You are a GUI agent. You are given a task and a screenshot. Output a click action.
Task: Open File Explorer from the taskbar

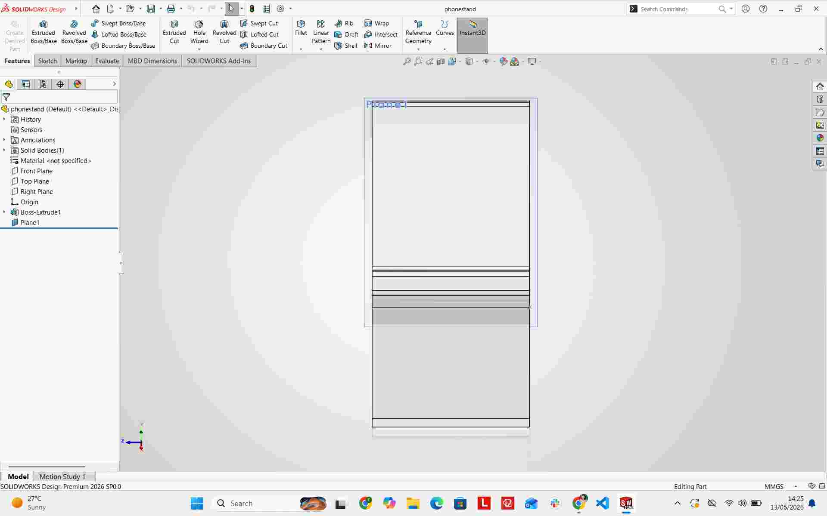pos(413,503)
